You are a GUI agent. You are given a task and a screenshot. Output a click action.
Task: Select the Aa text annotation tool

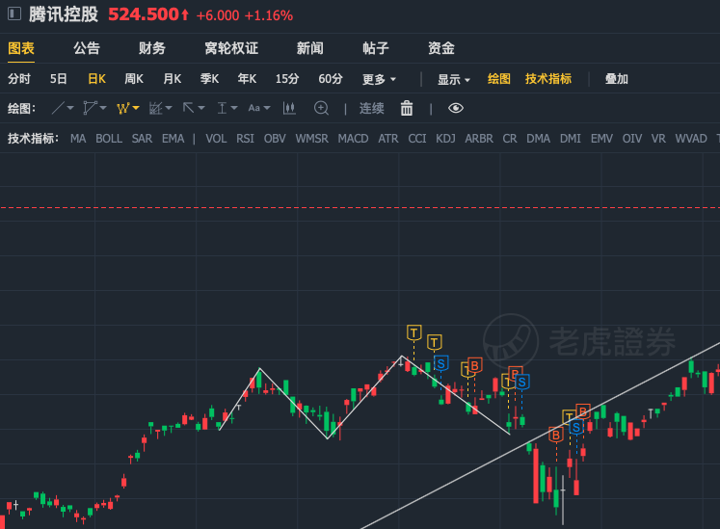253,108
